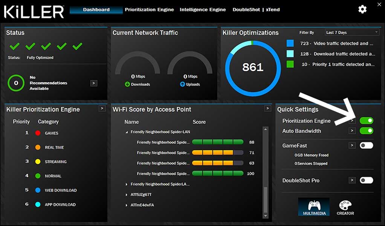Screen dimensions: 385x226
Task: Click the signal bar with score 71
Action: pyautogui.click(x=217, y=153)
